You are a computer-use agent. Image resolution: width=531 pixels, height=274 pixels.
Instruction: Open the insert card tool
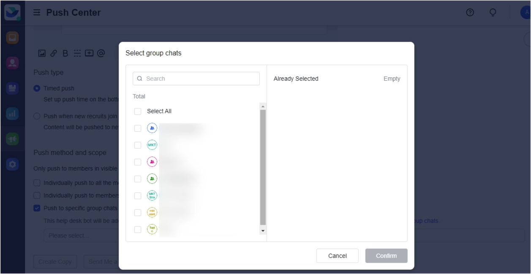pyautogui.click(x=89, y=53)
